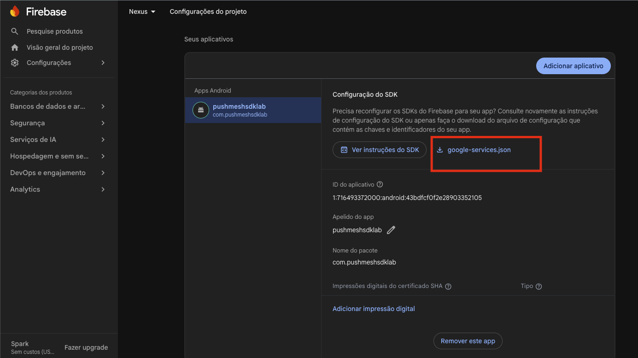638x358 pixels.
Task: Select the pushmeshsdklab app in the list
Action: click(253, 110)
